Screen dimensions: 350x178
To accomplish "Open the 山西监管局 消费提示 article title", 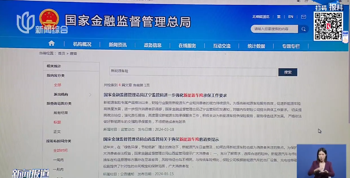I will pyautogui.click(x=161, y=139).
